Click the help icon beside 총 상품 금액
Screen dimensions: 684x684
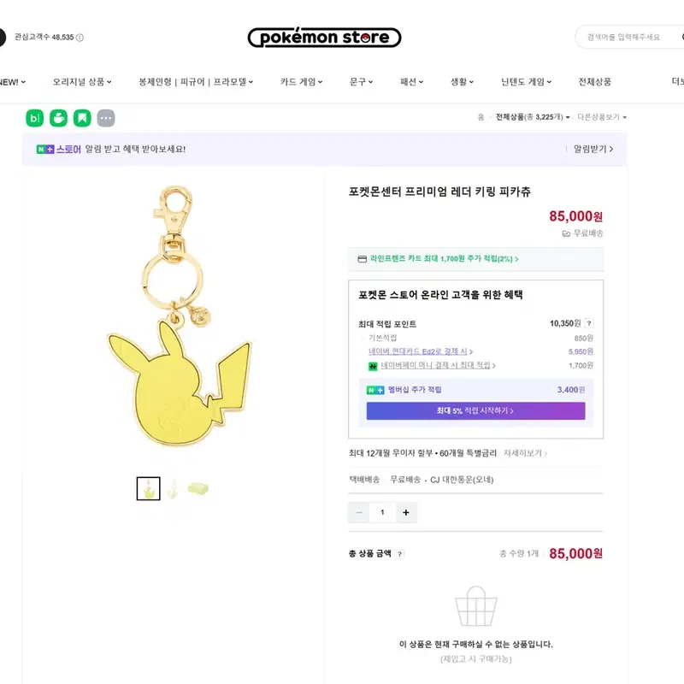point(399,554)
